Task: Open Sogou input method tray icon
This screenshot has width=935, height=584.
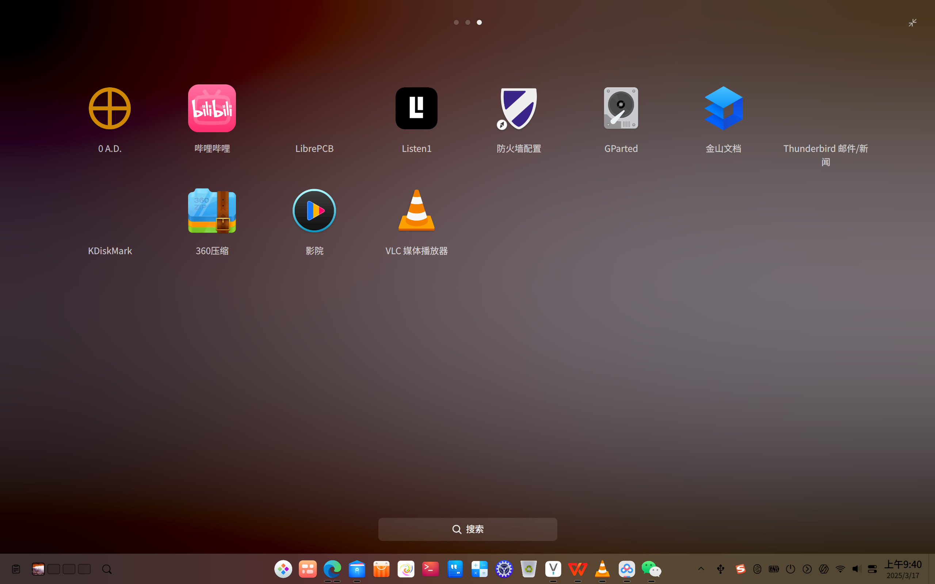Action: pyautogui.click(x=740, y=569)
